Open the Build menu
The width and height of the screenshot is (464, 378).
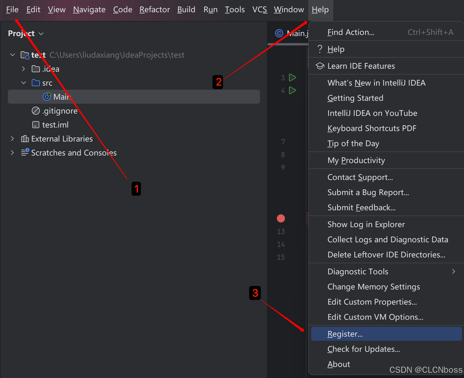coord(186,10)
